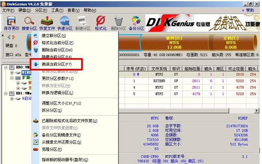Select the partition row with start cylinder 4179

189,94
